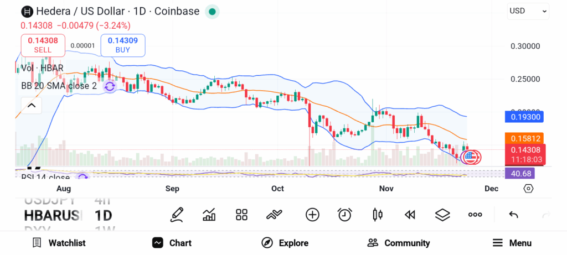Tap the plus circle add icon
The width and height of the screenshot is (567, 255).
[x=312, y=215]
